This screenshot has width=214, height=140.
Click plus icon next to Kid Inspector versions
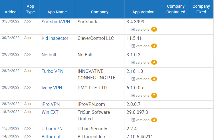(x=133, y=46)
